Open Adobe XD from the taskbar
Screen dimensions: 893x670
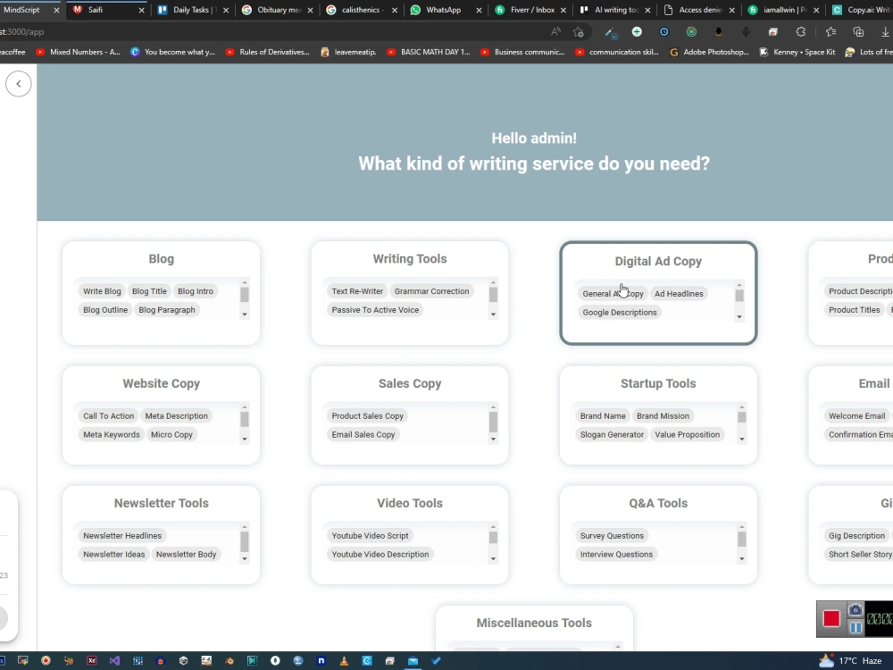pyautogui.click(x=92, y=661)
